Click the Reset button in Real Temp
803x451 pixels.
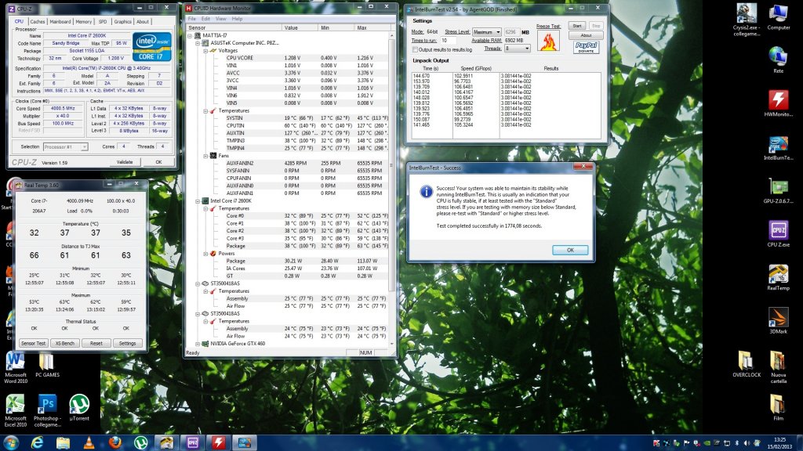96,343
